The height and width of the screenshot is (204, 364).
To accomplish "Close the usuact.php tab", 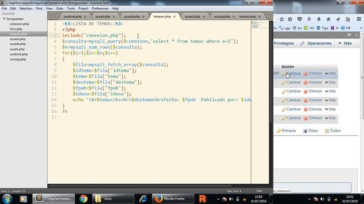I will [204, 16].
